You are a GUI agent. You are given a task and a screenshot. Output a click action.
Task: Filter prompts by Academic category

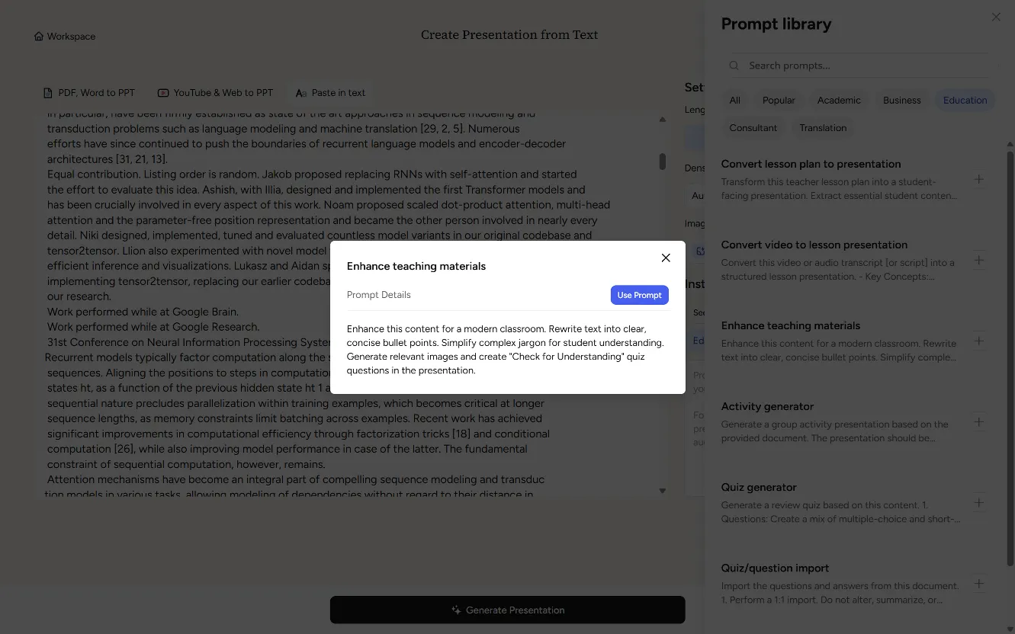tap(838, 101)
